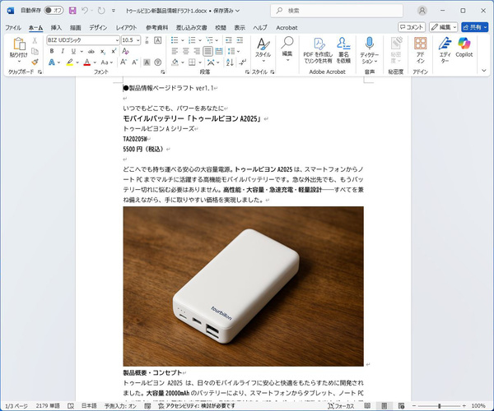Image resolution: width=494 pixels, height=411 pixels.
Task: Click the Comments button
Action: point(412,27)
